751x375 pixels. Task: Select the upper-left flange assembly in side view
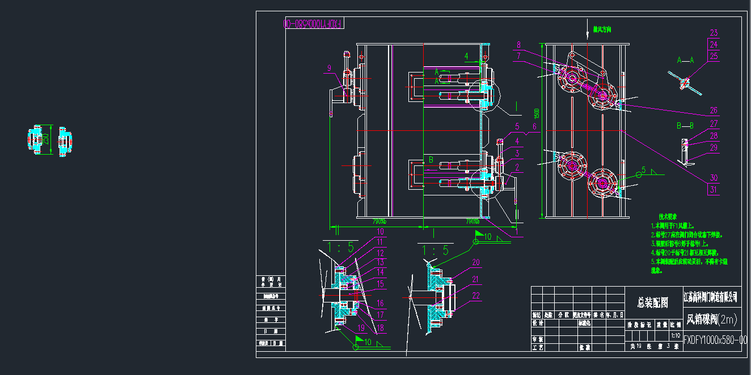571,79
